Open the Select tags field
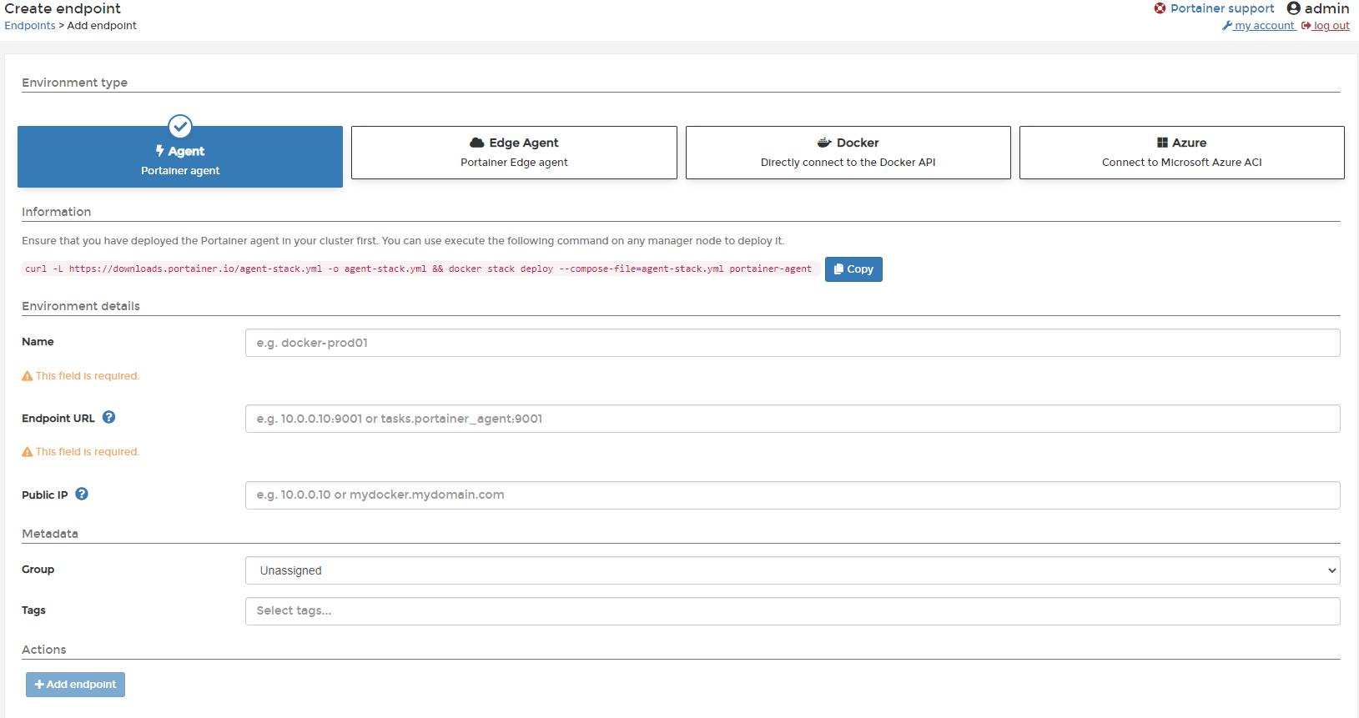The image size is (1359, 718). click(x=793, y=611)
